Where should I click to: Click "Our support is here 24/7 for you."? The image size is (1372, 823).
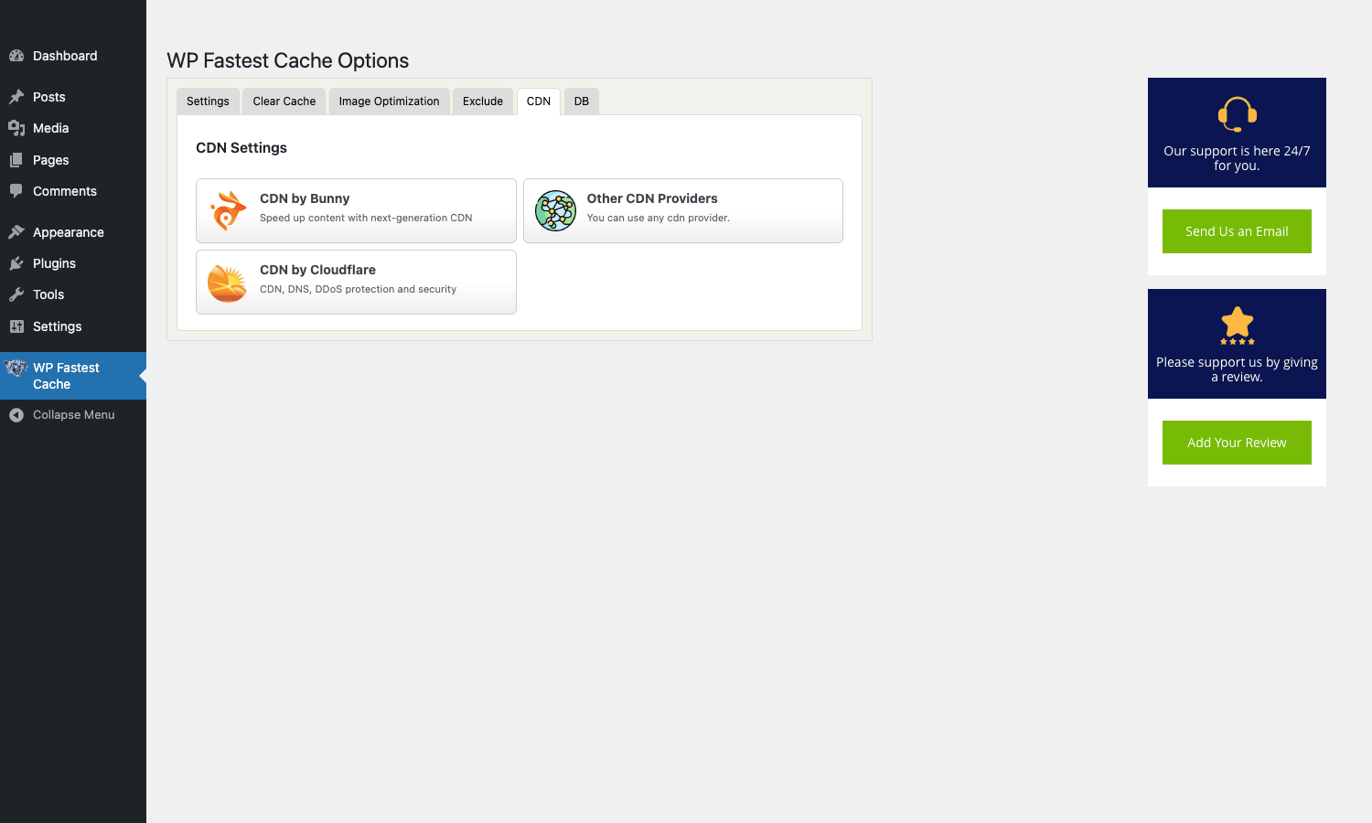[x=1237, y=158]
